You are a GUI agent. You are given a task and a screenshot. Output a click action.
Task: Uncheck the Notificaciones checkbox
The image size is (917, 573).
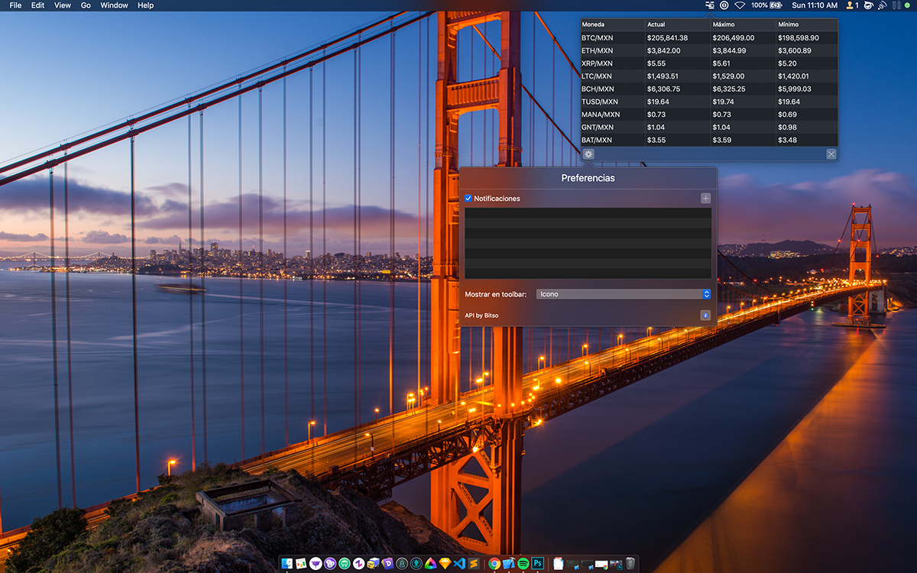468,199
